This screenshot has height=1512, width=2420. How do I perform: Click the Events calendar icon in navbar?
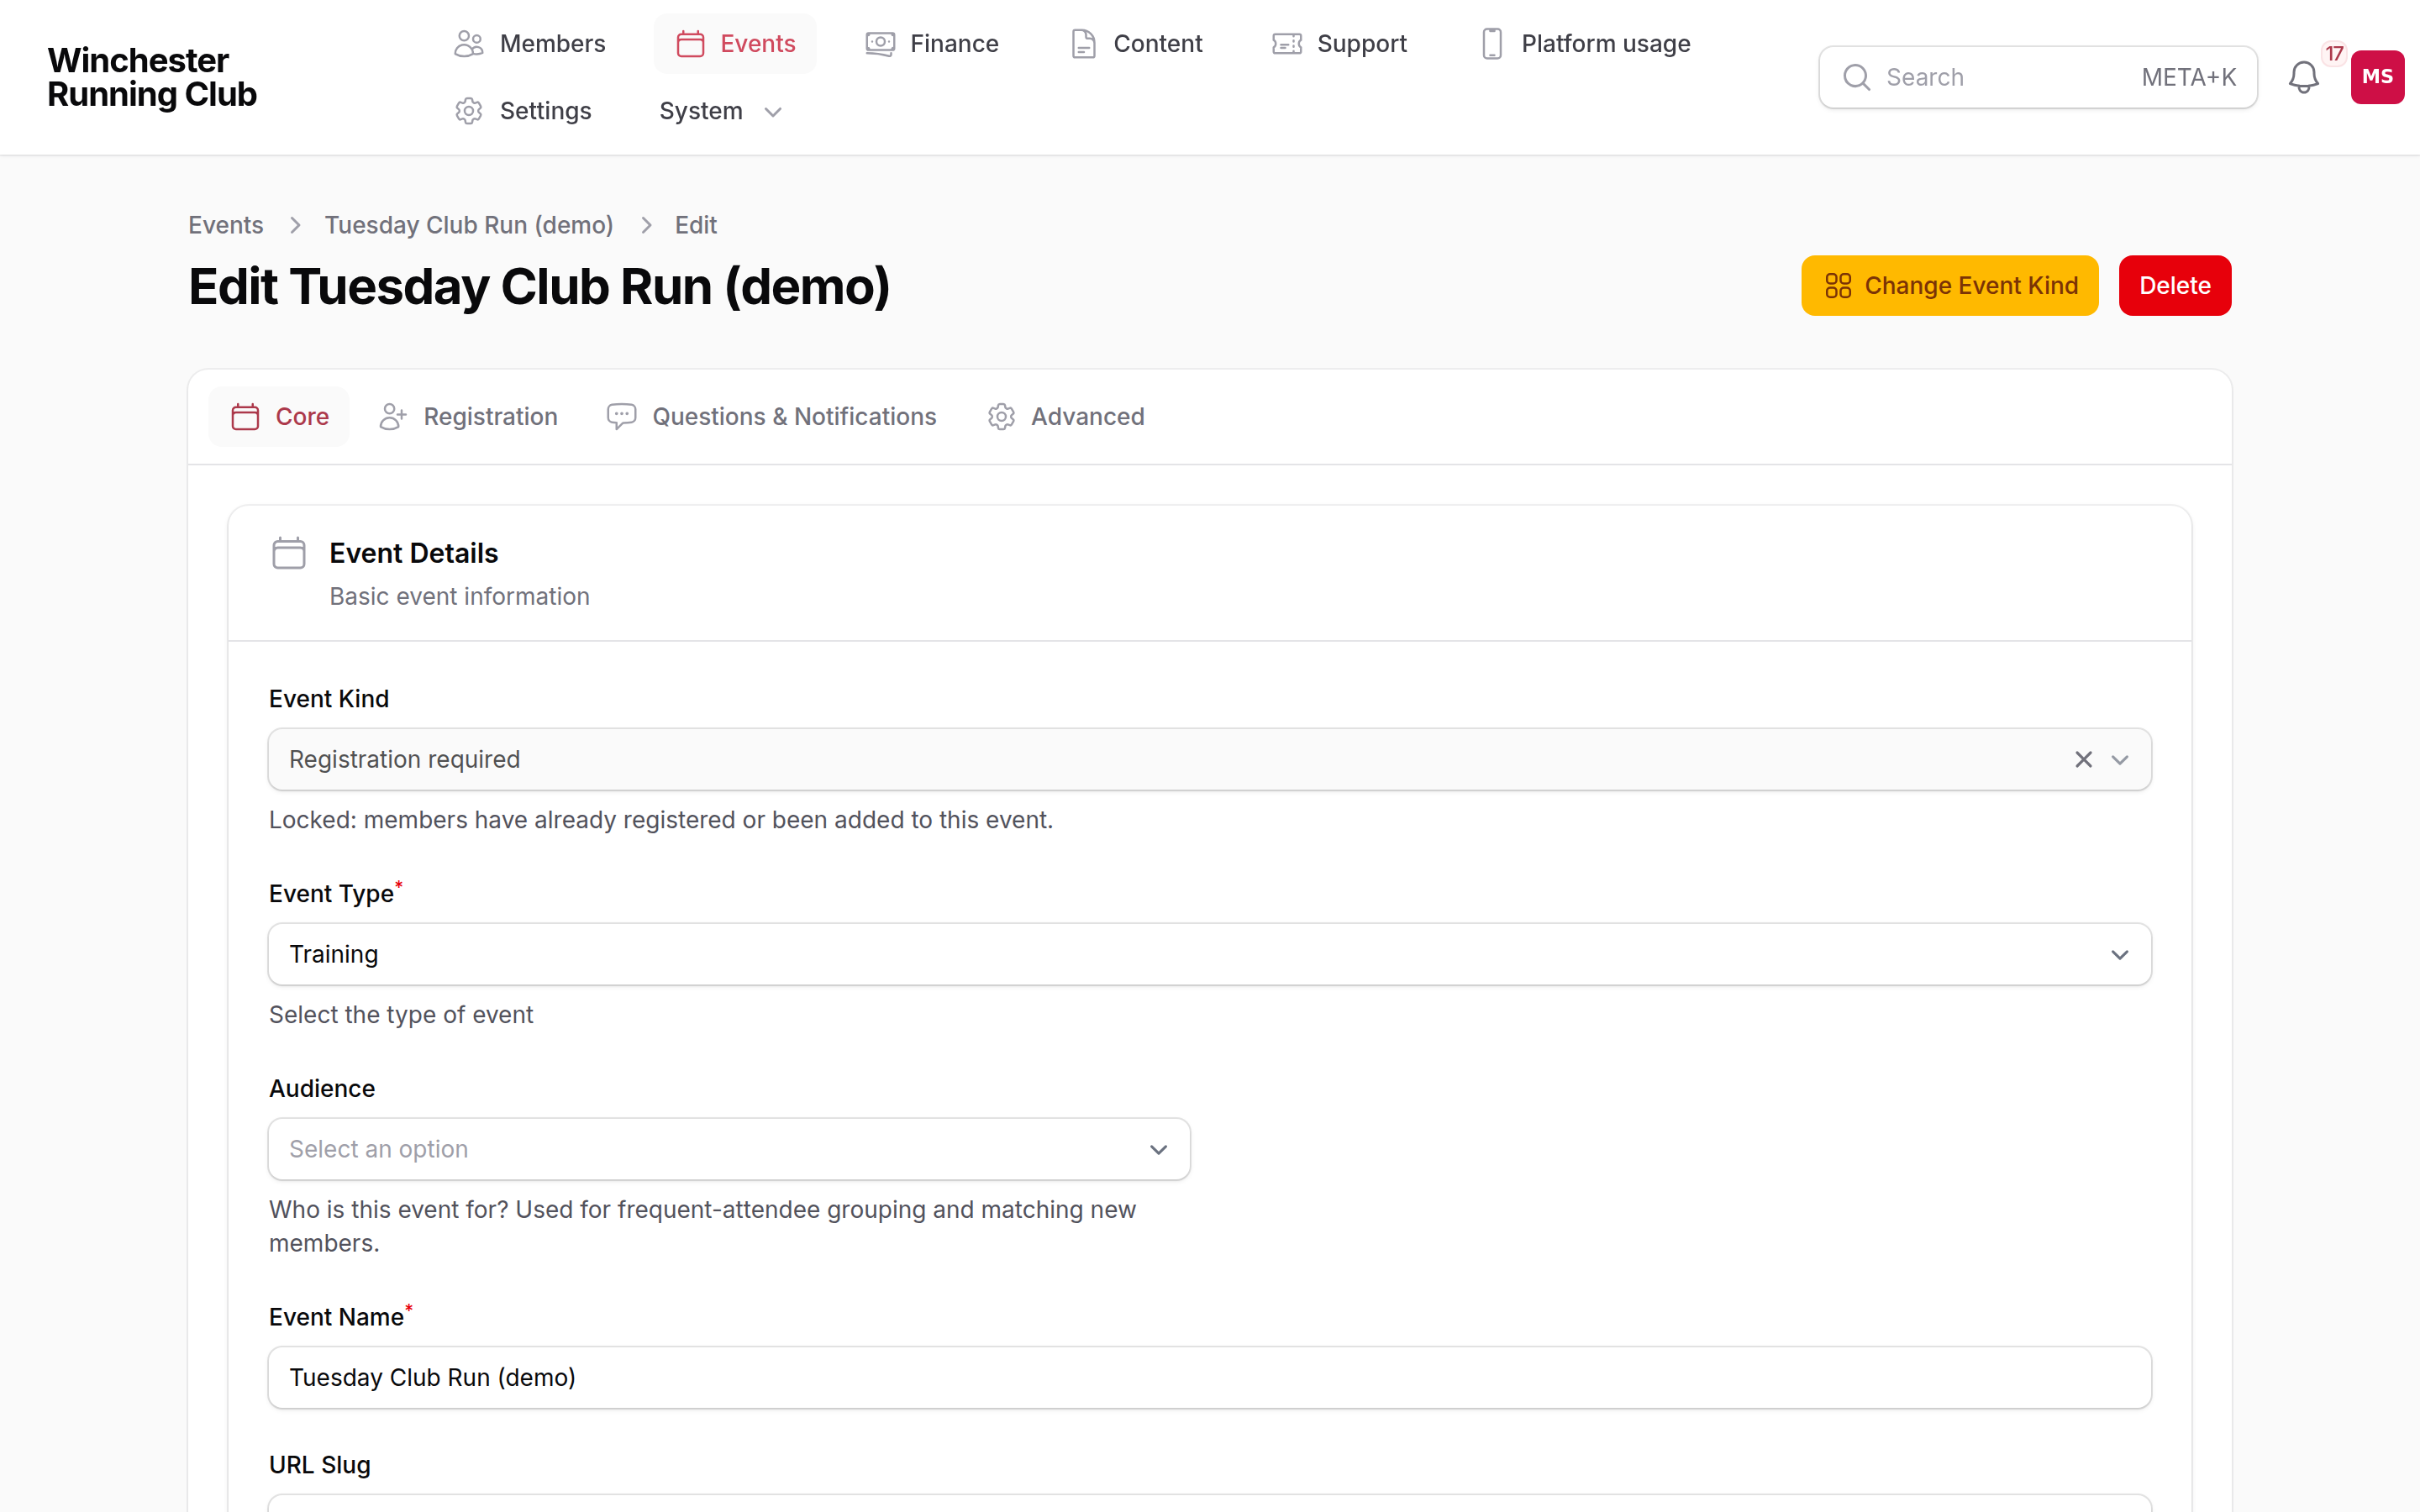[x=690, y=44]
